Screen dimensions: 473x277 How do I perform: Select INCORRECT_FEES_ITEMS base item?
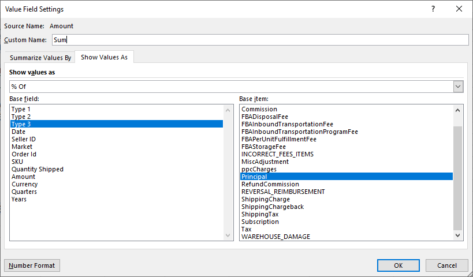pos(347,154)
